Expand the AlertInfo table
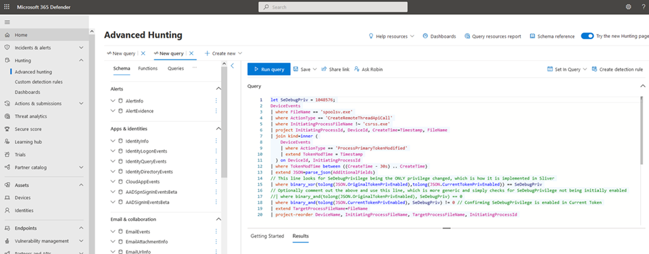 [113, 101]
